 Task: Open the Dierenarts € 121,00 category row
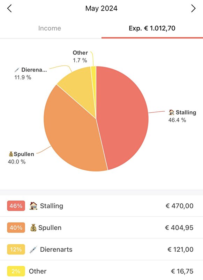tap(101, 249)
